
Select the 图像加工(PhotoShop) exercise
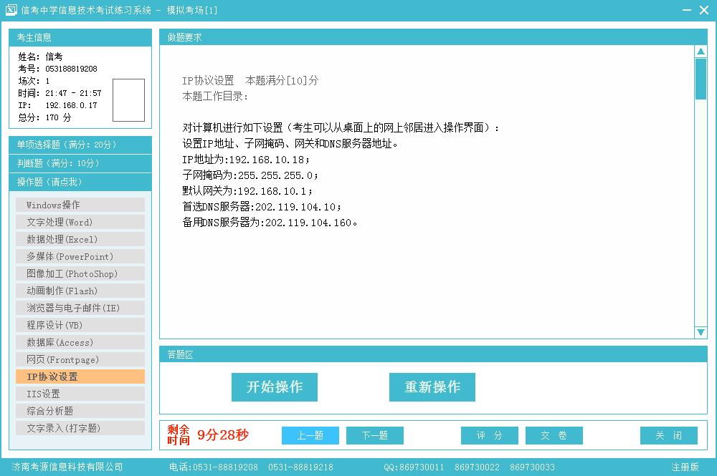pyautogui.click(x=80, y=273)
